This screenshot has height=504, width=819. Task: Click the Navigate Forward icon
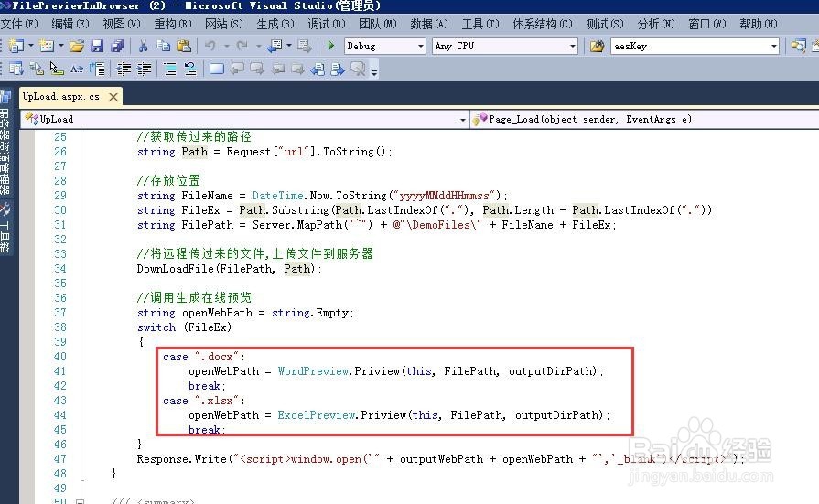(x=304, y=46)
